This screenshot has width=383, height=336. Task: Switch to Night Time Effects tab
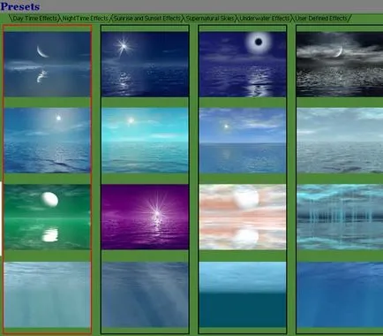(86, 19)
